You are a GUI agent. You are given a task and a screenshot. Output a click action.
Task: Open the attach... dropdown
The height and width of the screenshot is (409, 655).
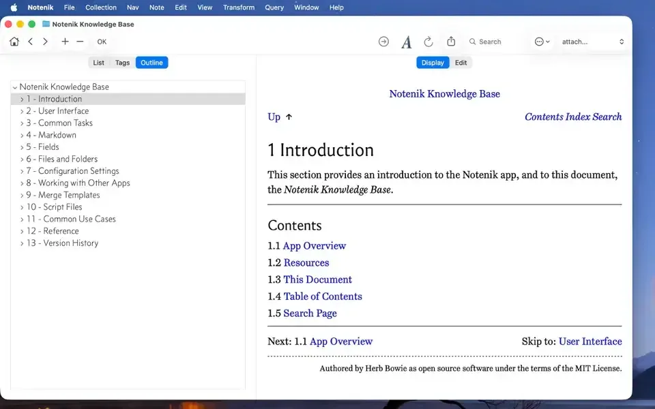pos(592,42)
